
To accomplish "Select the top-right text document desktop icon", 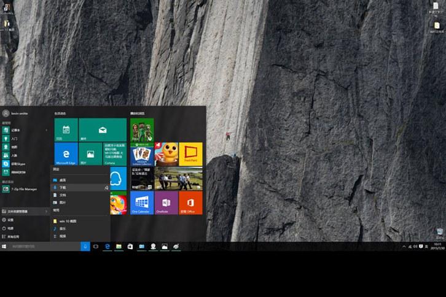I will (436, 9).
